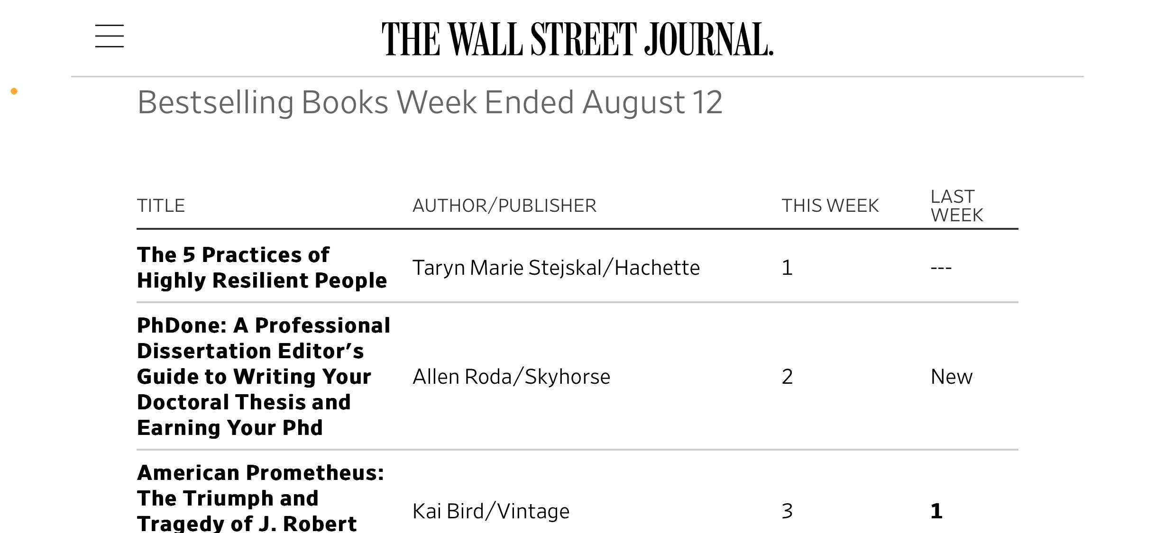Click author Taryn Marie Stejskal/Hachette
Image resolution: width=1155 pixels, height=533 pixels.
pos(556,268)
